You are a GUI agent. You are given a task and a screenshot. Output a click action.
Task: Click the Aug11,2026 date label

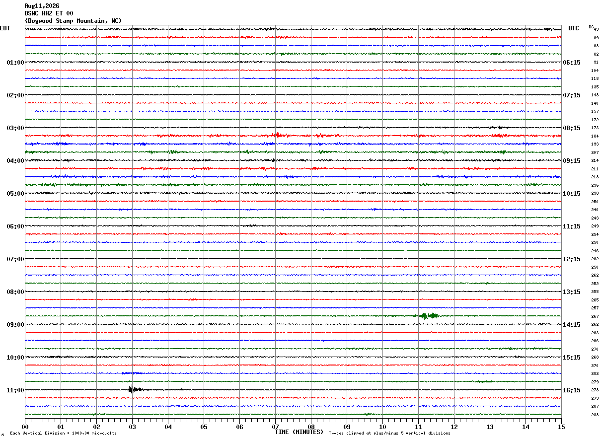(42, 6)
